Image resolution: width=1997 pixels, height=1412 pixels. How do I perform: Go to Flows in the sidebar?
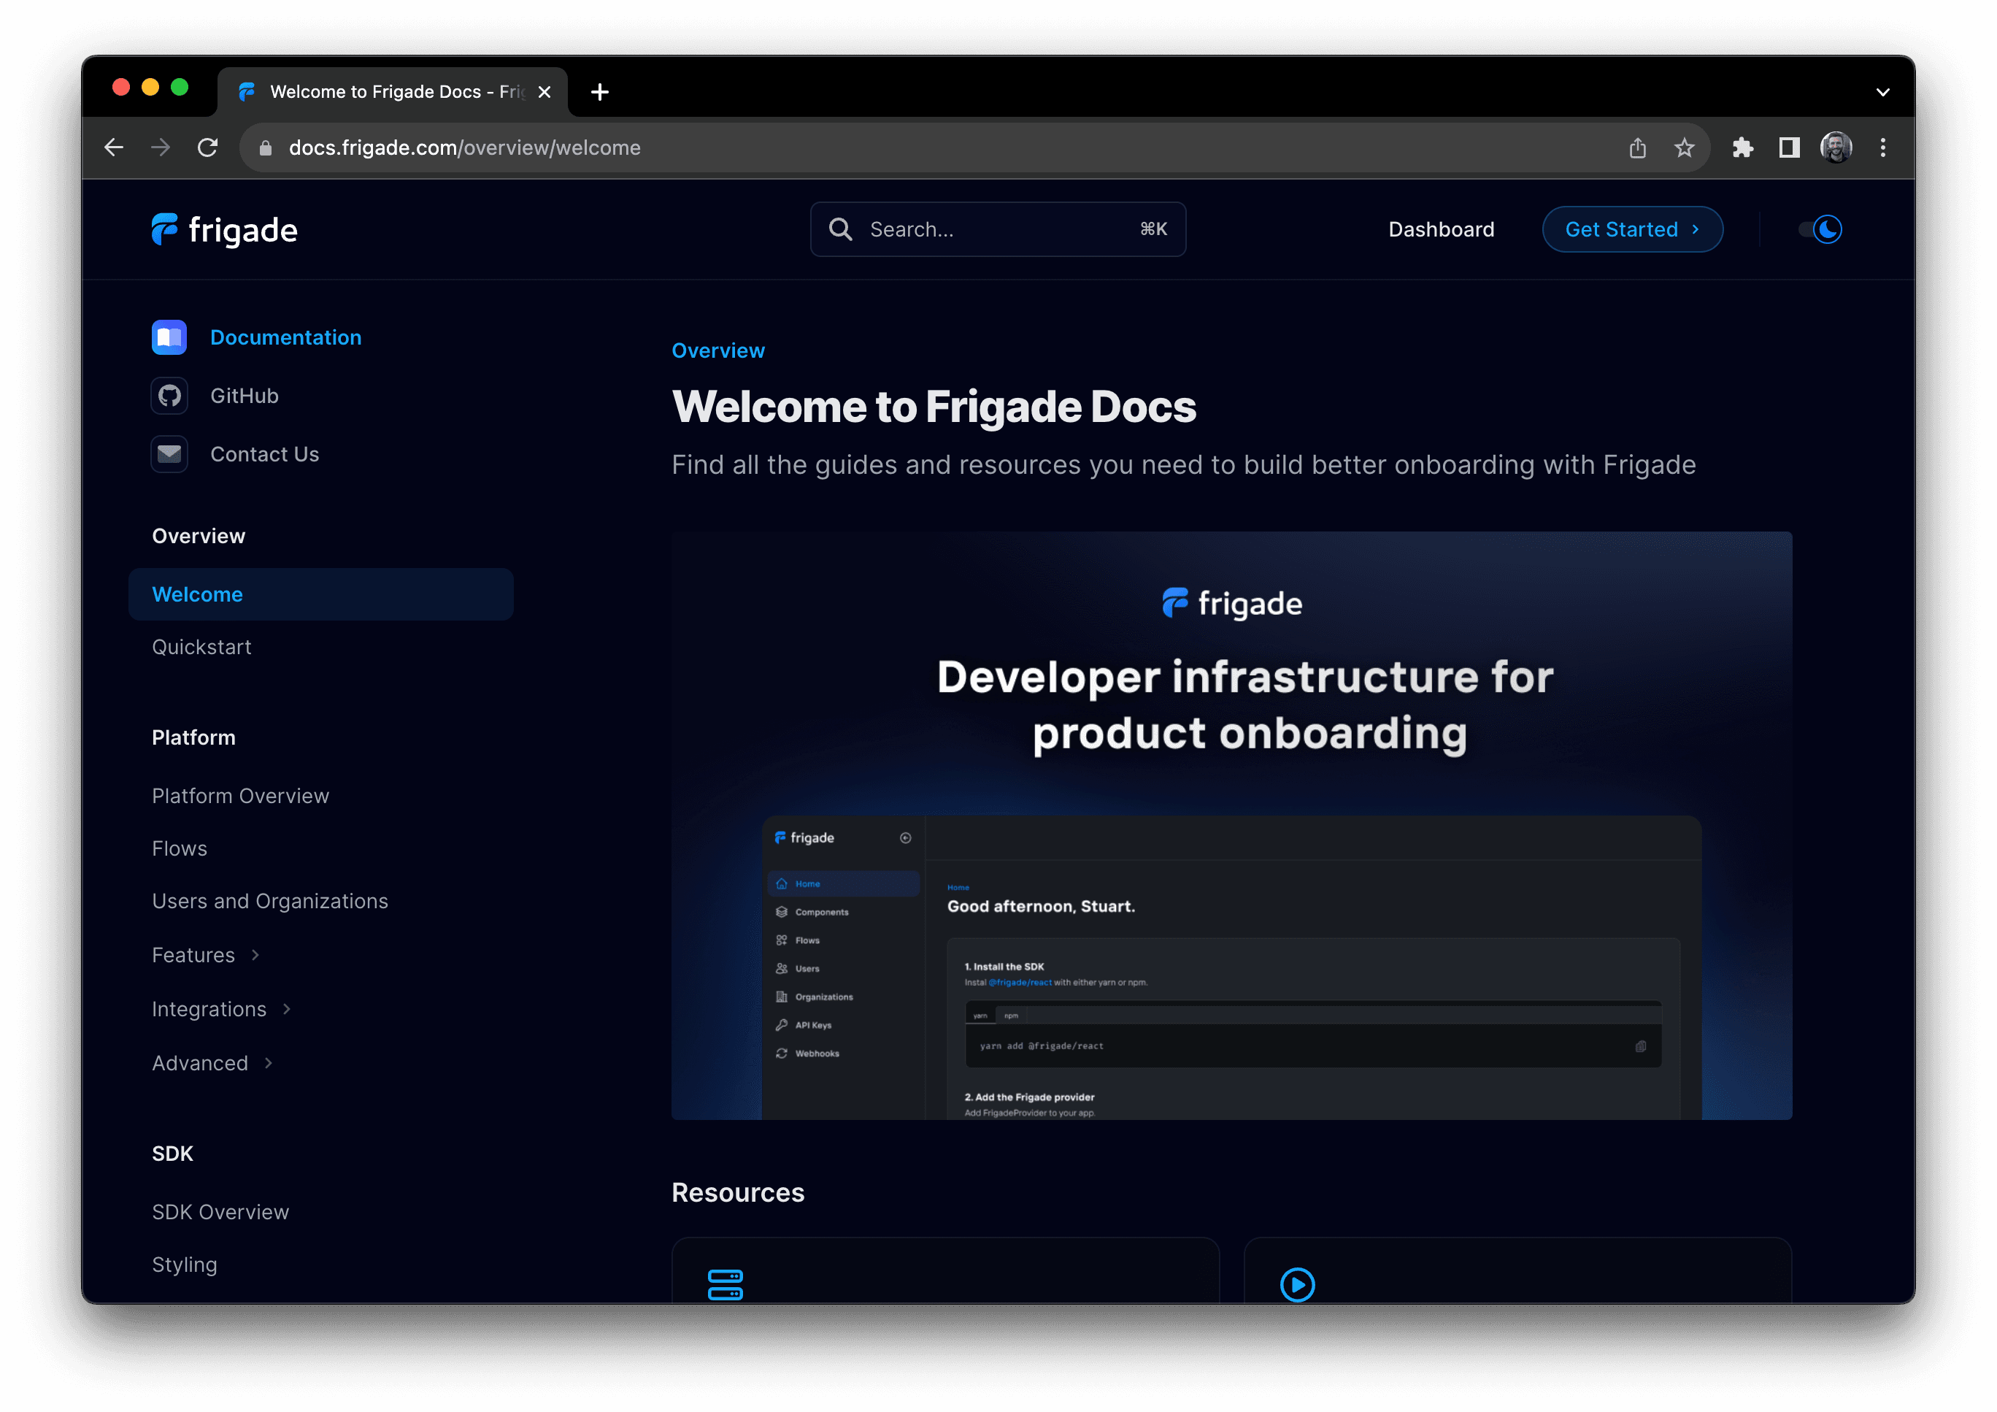pos(180,848)
